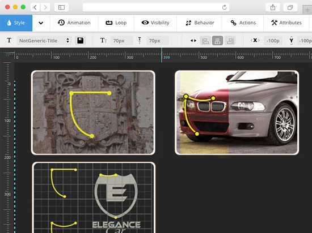Select center horizontal alignment
The image size is (312, 233).
click(217, 41)
